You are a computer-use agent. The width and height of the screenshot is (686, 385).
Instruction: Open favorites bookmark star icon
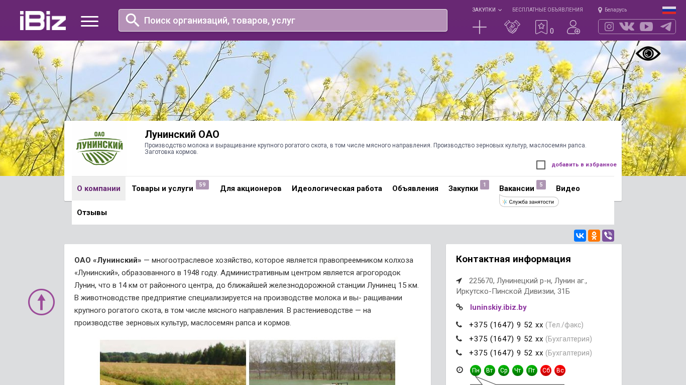[541, 27]
